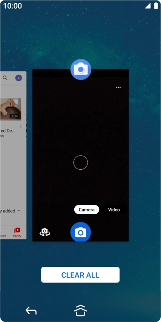The height and width of the screenshot is (322, 161).
Task: Tap the search magnifier in the YouTube card
Action: coord(5,78)
